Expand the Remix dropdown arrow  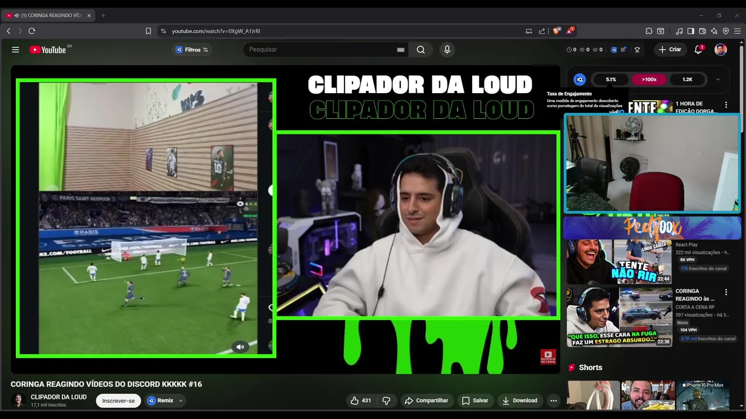point(181,400)
